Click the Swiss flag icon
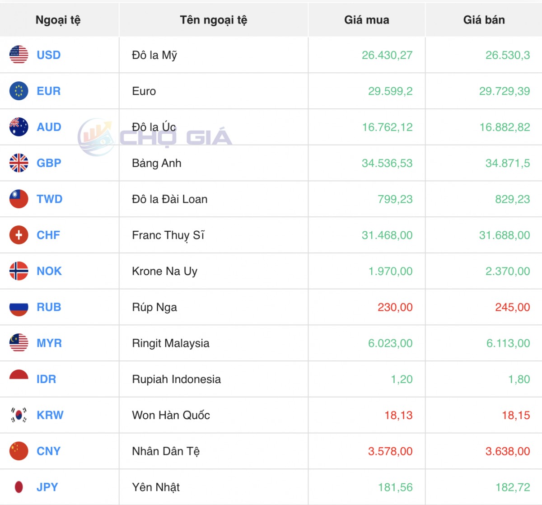 19,235
